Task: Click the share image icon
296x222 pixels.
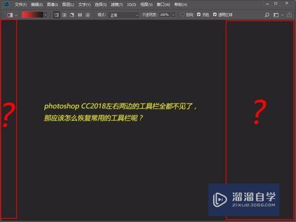Action: coord(289,15)
